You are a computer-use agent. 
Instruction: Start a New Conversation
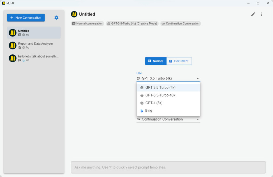(x=26, y=18)
